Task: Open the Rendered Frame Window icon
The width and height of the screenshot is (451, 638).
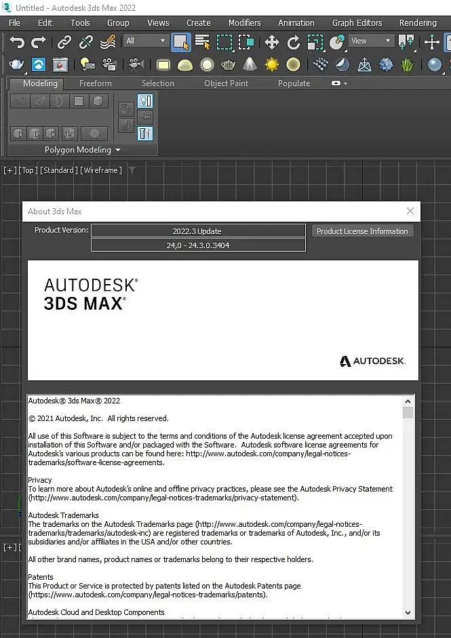Action: click(60, 64)
